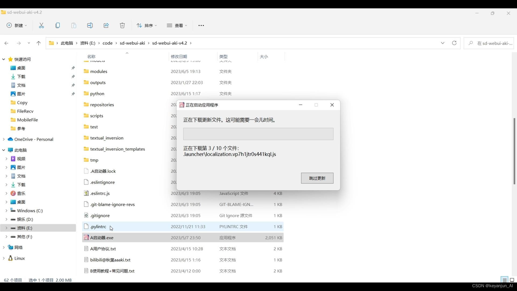Click 跳过更新 button in dialog
Viewport: 517px width, 291px height.
point(317,178)
